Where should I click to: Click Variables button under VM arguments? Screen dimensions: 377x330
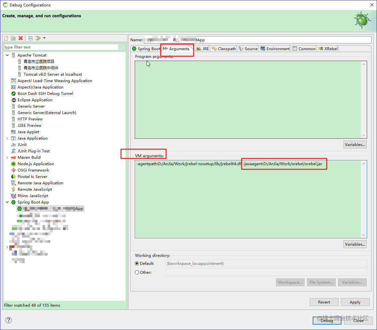(355, 244)
